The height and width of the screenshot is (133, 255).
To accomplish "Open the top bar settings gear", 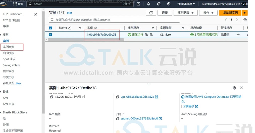I will tap(169, 4).
